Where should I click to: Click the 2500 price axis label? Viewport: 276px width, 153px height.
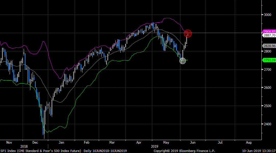[x=268, y=106]
